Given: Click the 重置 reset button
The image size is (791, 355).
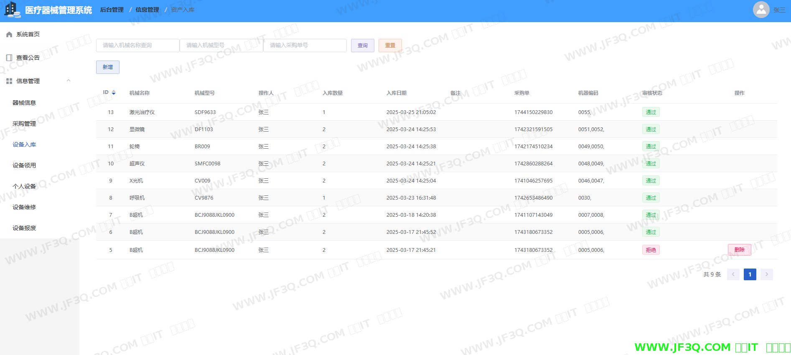Looking at the screenshot, I should click(x=390, y=46).
